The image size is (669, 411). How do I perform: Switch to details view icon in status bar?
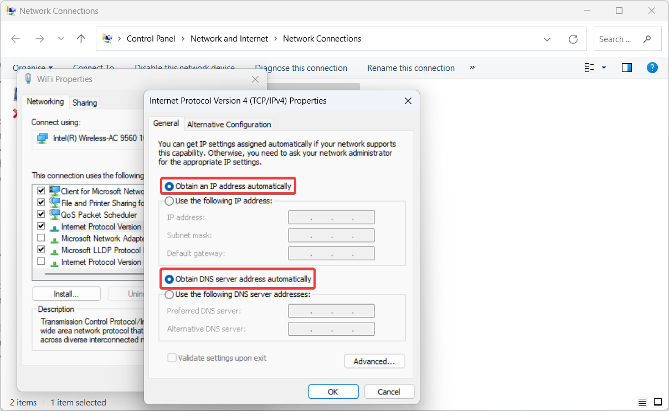pos(642,402)
